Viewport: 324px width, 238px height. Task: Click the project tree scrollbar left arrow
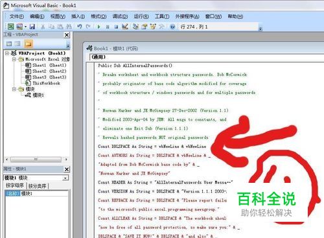(x=7, y=160)
